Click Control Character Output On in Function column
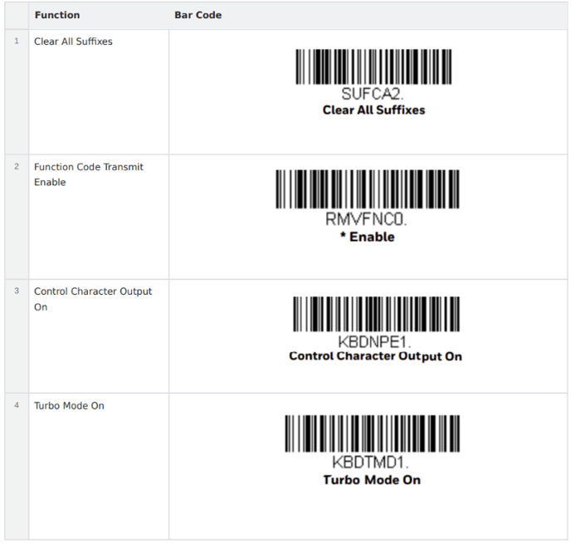571x544 pixels. (x=92, y=299)
